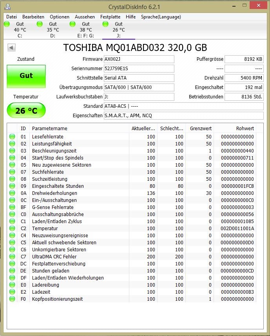
Task: Click status circle of UltraDMA CRC Fehler row
Action: tap(12, 256)
